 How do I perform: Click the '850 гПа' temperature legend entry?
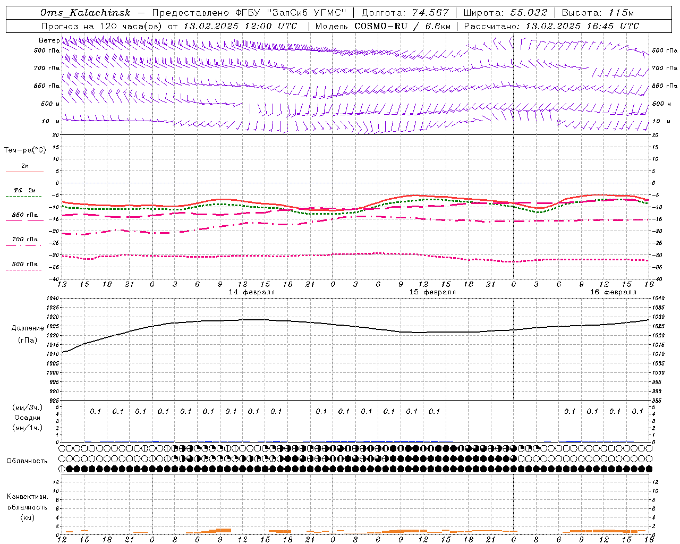tap(25, 215)
